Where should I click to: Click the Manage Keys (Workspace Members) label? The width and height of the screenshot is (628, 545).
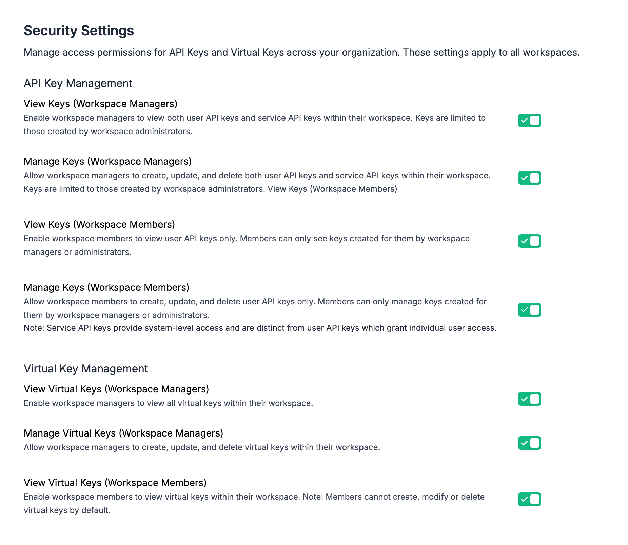[x=106, y=287]
